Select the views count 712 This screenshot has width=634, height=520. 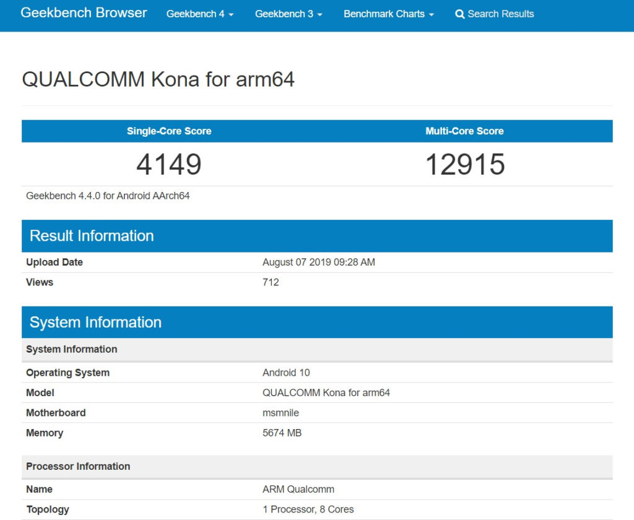(x=271, y=282)
